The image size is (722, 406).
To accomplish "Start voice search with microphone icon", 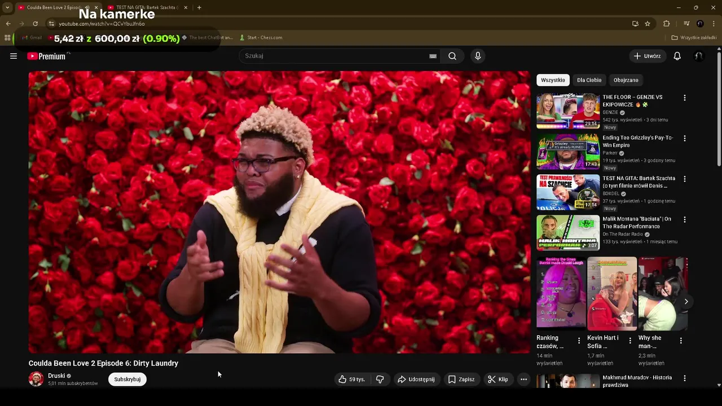I will pos(478,56).
